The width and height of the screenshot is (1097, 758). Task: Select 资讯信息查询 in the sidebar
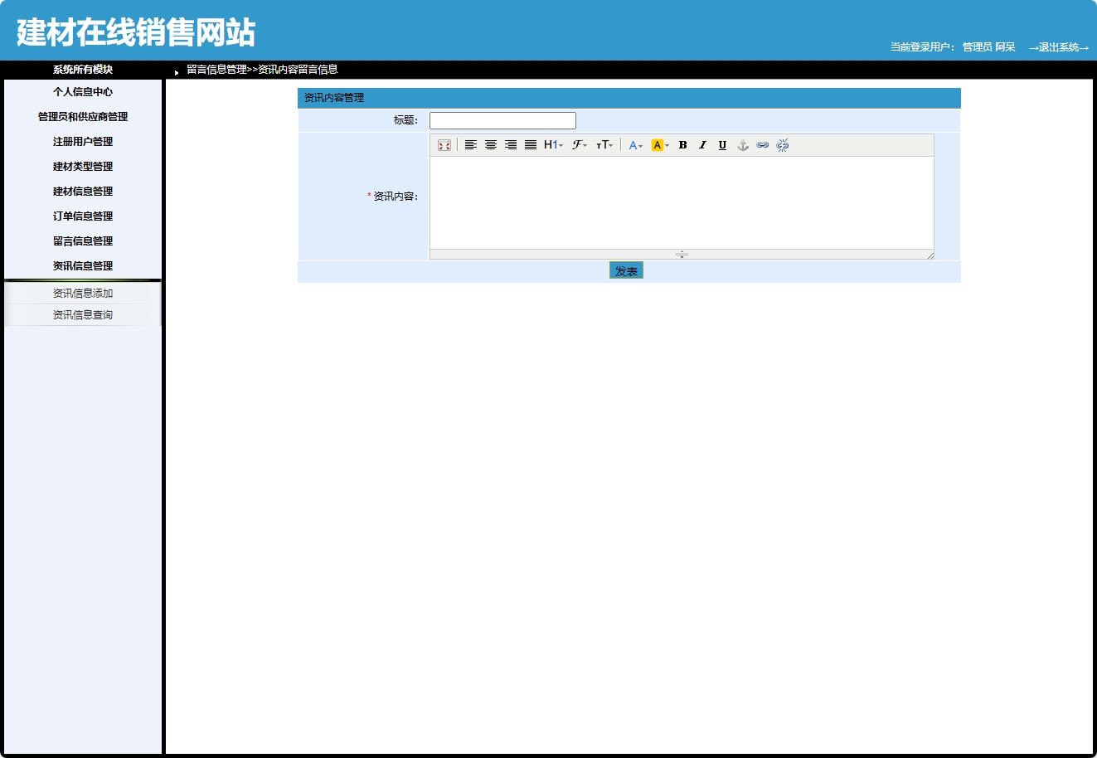(83, 314)
